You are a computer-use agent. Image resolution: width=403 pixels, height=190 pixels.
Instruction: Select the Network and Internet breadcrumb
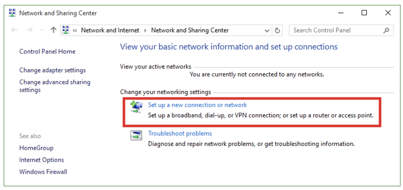(x=110, y=30)
